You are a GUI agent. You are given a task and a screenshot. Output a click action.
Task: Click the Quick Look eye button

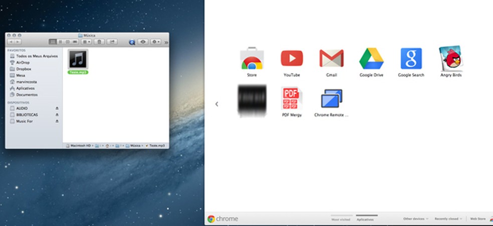point(143,42)
